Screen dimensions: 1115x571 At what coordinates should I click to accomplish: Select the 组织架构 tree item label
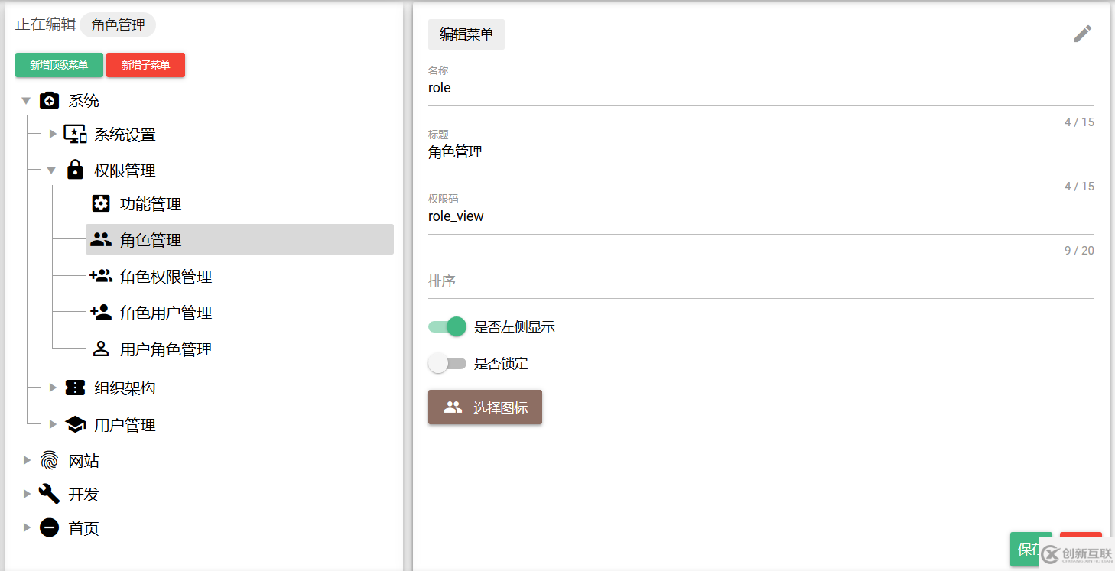(x=125, y=388)
